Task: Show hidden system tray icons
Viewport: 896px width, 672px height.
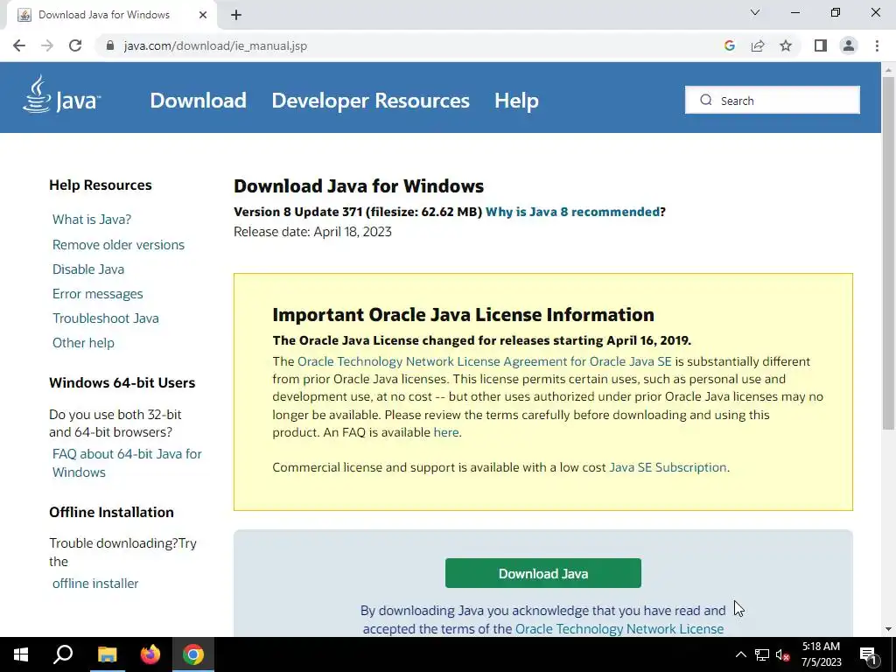Action: pos(740,654)
